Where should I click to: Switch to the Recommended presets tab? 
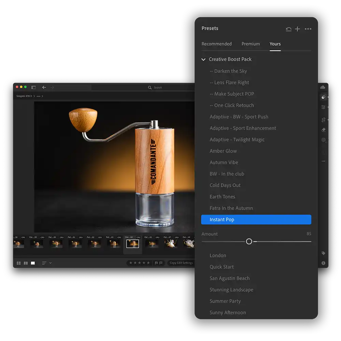[217, 44]
